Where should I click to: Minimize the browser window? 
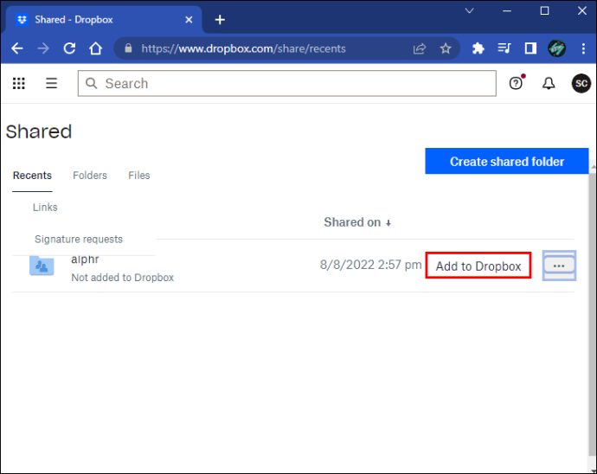click(x=507, y=11)
